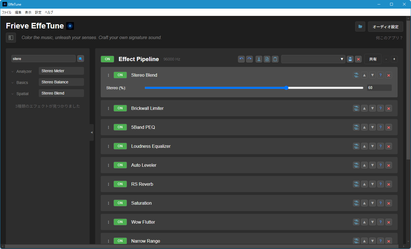Open the Saturation drag handle menu
411x249 pixels.
(109, 203)
